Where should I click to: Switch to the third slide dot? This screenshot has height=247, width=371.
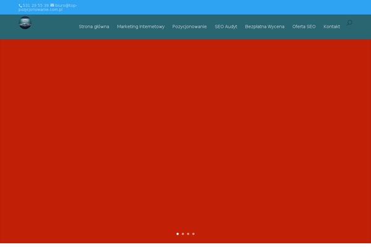188,234
